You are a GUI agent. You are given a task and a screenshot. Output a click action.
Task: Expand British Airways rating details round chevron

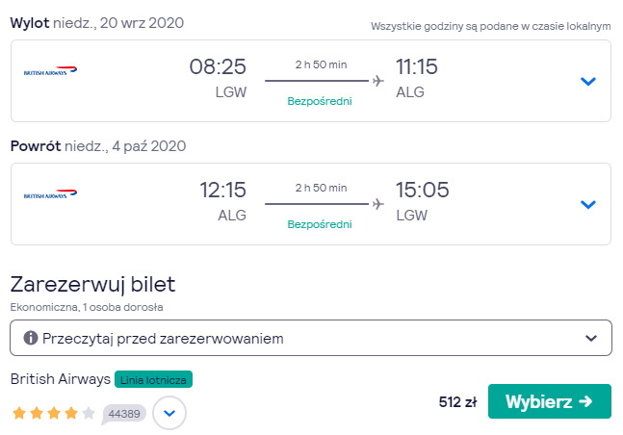[169, 413]
